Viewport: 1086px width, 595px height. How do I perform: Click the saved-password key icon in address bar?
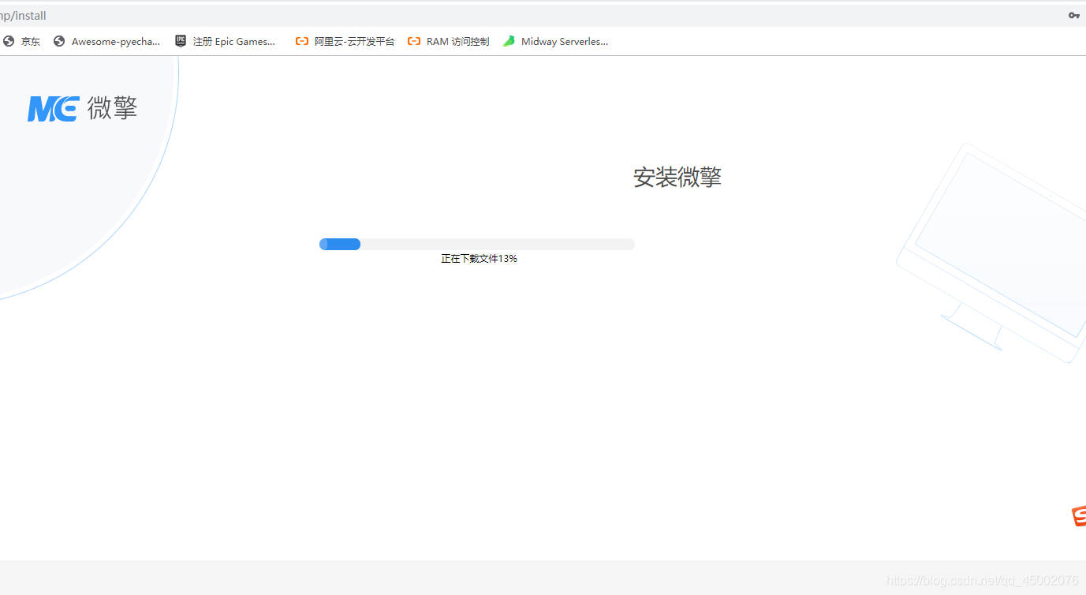[1074, 16]
